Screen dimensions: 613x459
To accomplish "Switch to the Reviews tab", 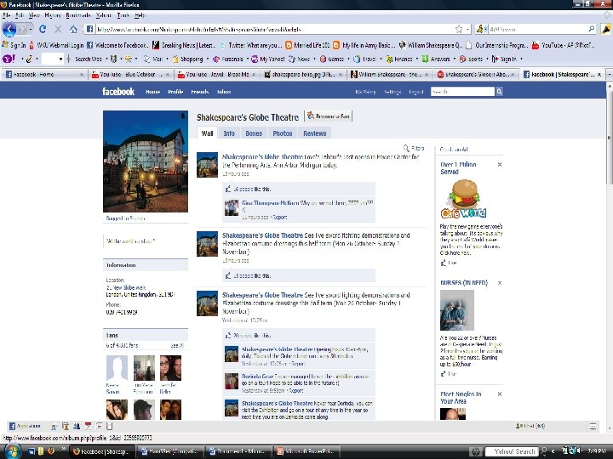I will [315, 133].
